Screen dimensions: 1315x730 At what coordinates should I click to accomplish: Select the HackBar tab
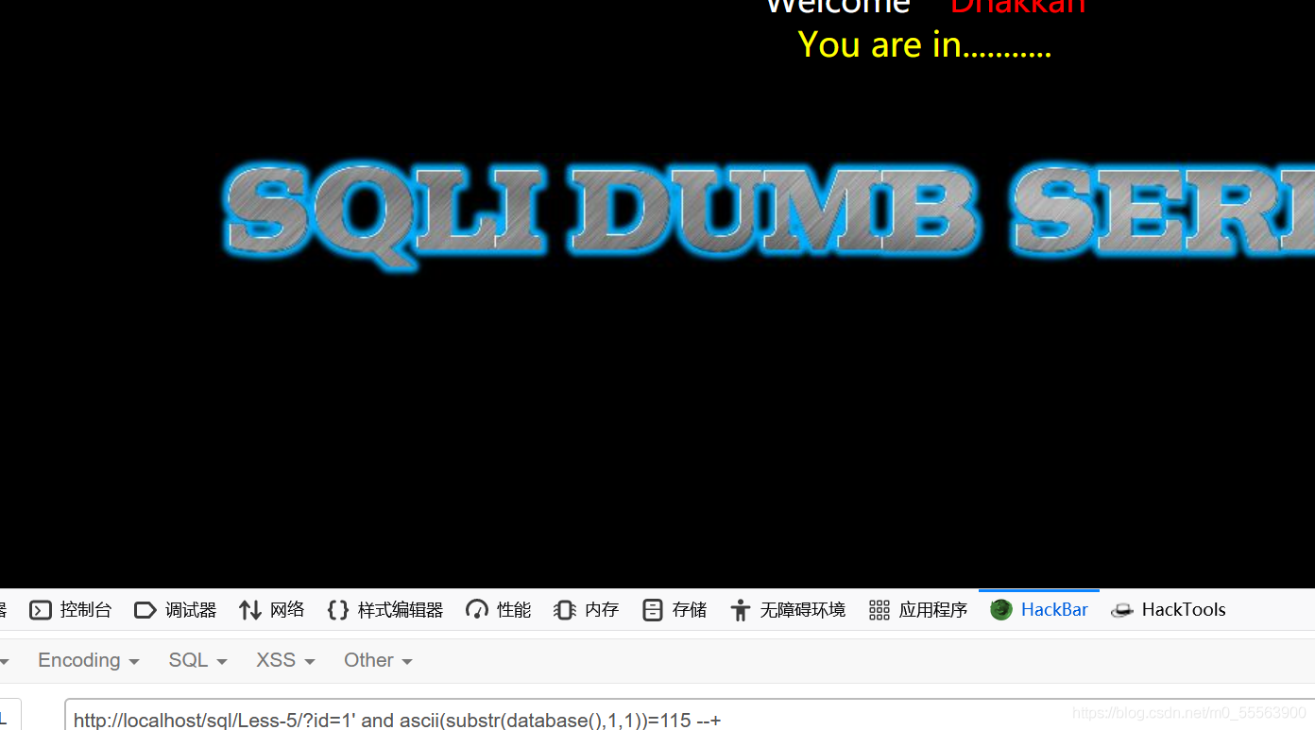[1039, 610]
